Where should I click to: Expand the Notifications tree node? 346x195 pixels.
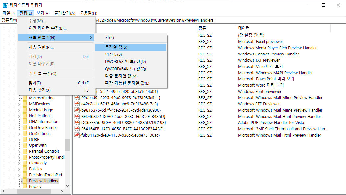[x=19, y=116]
